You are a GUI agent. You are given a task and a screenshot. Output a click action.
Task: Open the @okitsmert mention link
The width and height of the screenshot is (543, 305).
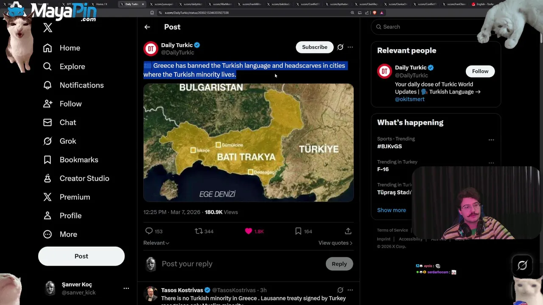point(410,99)
